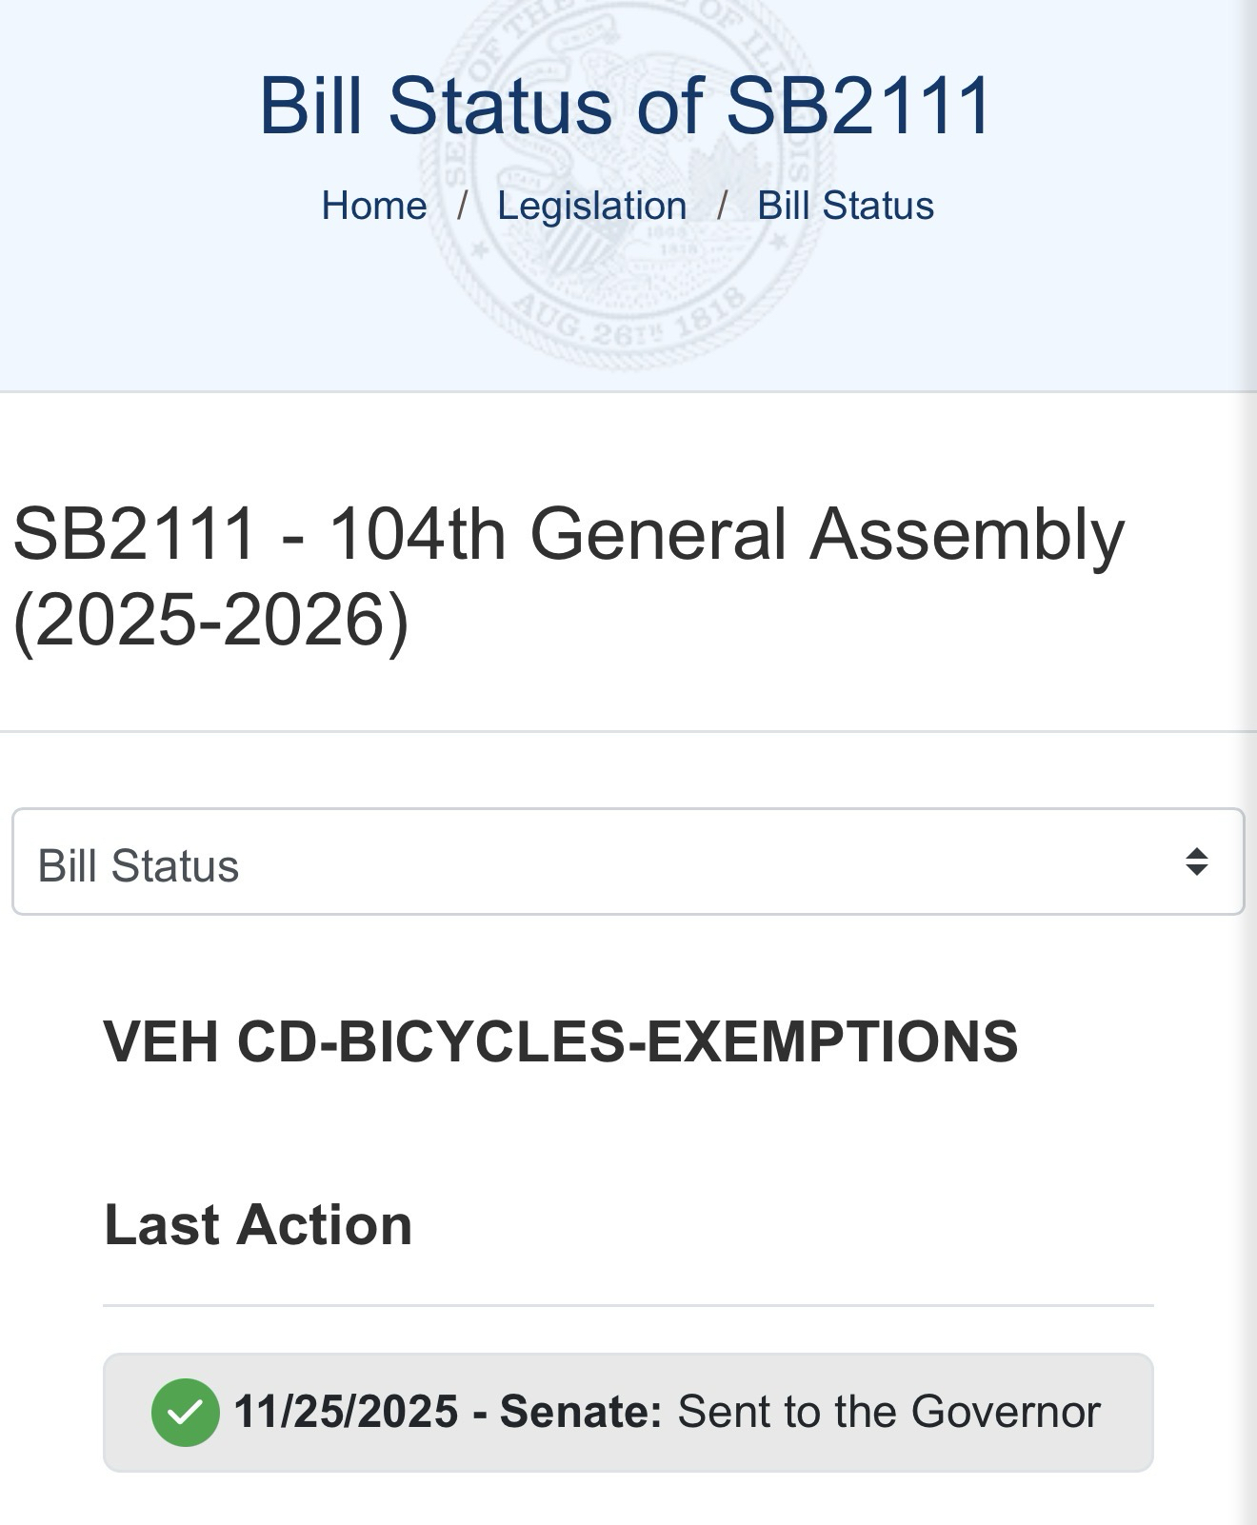This screenshot has width=1257, height=1525.
Task: Click the slash between Legislation and Bill Status
Action: [x=722, y=206]
